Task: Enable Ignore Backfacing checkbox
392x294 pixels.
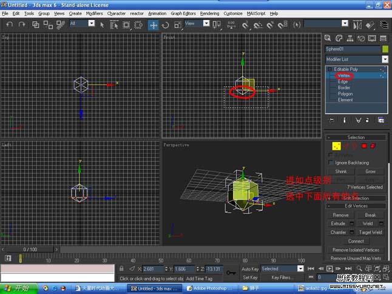Action: [331, 162]
